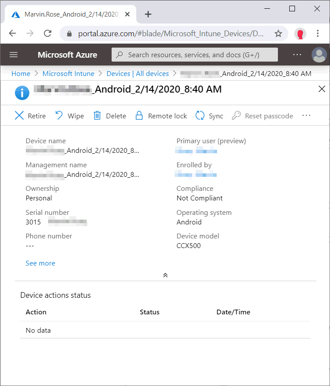Click the 'Personal' ownership value
Screen dimensions: 330x386
[39, 198]
